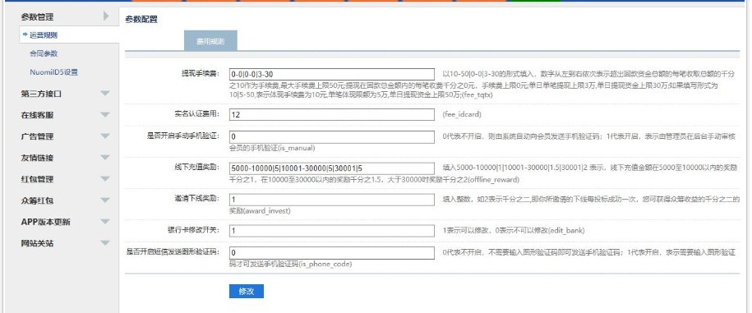Expand the 红包管理 menu arrow
Viewport: 752px width, 313px height.
pyautogui.click(x=105, y=179)
